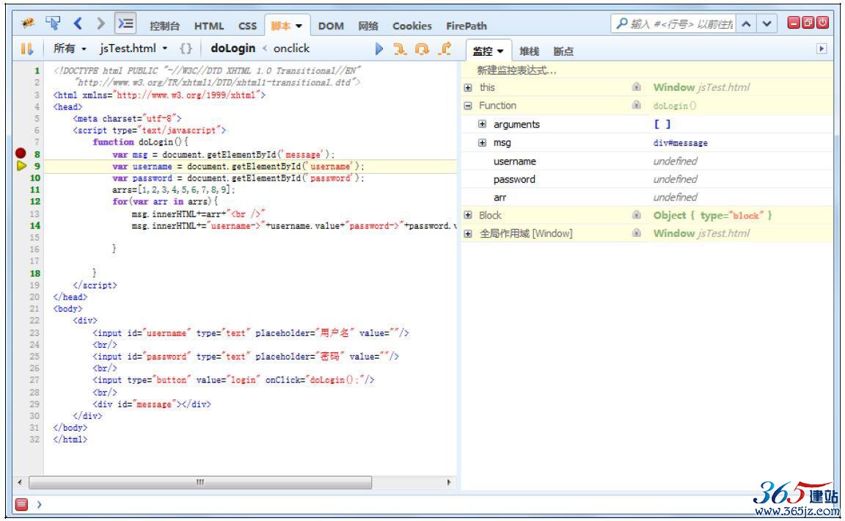Toggle a breakpoint on line number 10
Screen dimensions: 845x521
click(x=35, y=178)
